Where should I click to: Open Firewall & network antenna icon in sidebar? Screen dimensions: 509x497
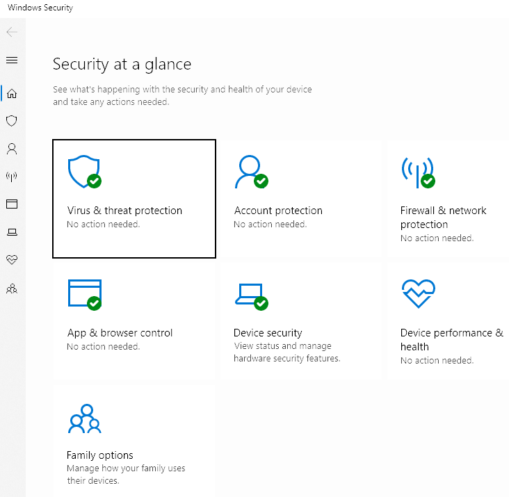click(x=12, y=177)
